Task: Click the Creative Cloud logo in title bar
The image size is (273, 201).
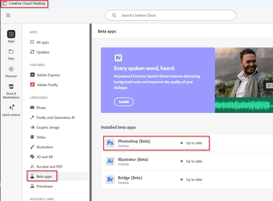Action: [x=5, y=3]
